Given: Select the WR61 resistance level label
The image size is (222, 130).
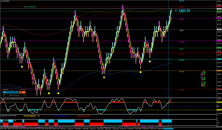Looking at the screenshot, I should [182, 12].
